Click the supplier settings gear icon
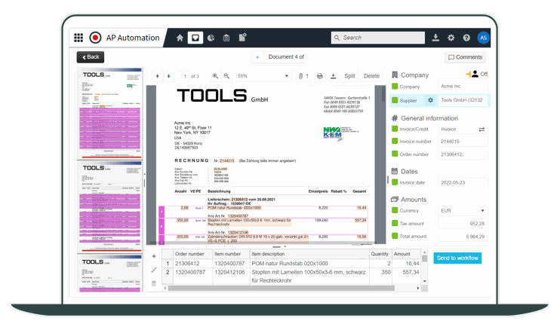The image size is (560, 330). (x=430, y=100)
